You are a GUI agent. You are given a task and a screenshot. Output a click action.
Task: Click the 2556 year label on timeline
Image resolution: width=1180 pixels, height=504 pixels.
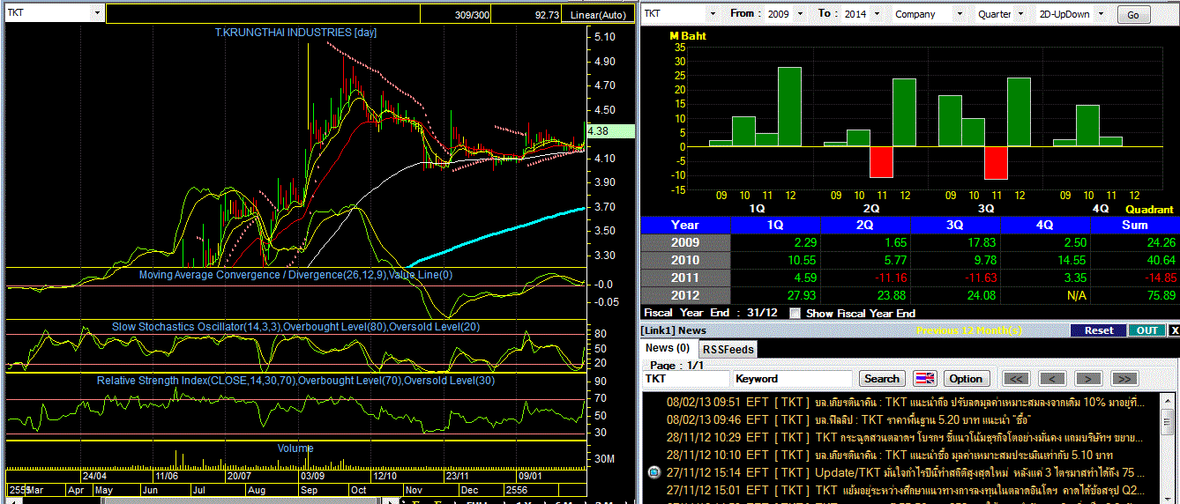click(517, 489)
